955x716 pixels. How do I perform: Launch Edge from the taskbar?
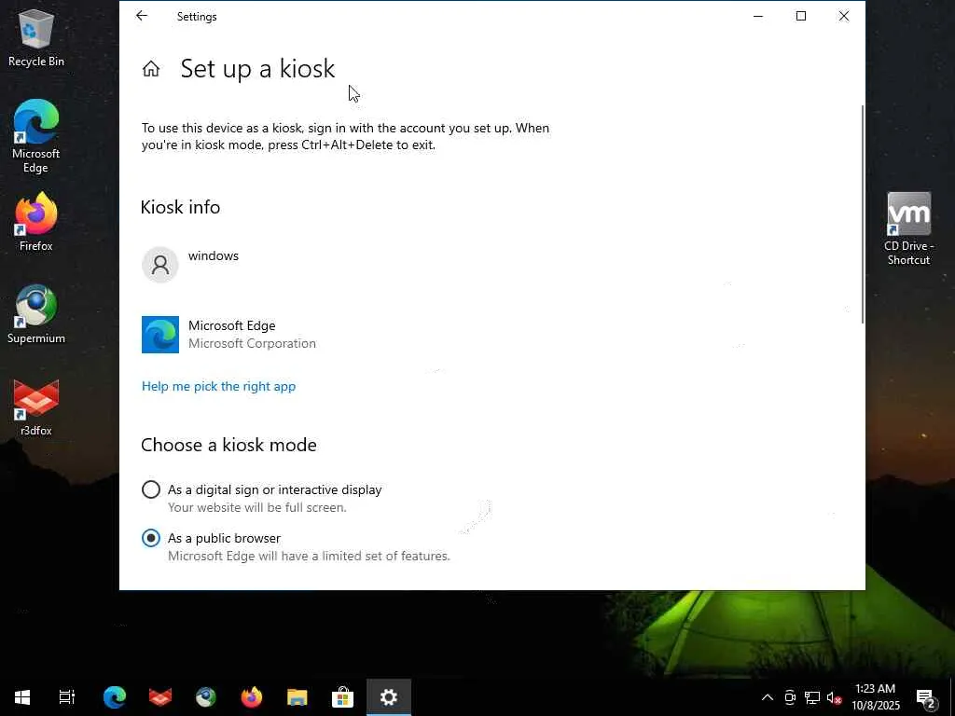[115, 697]
